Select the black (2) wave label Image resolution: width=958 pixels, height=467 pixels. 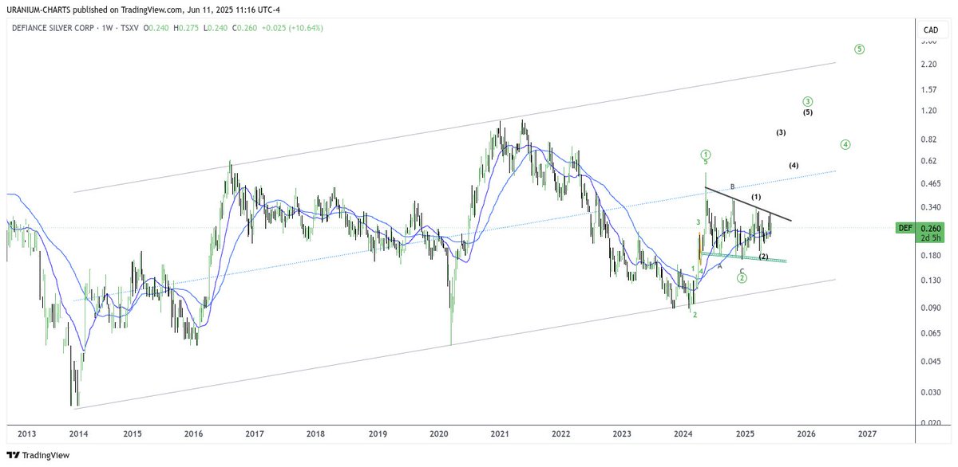point(763,257)
